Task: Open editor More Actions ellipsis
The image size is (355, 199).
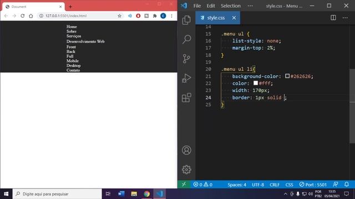Action: tap(345, 18)
